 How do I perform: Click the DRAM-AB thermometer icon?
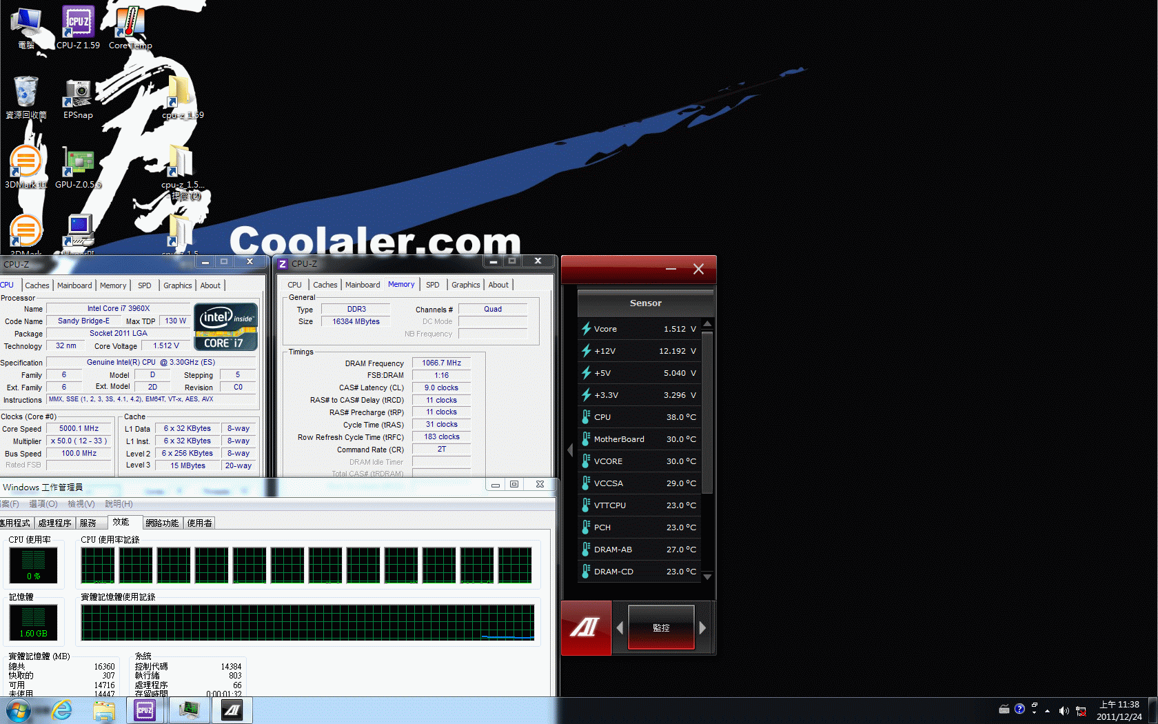pyautogui.click(x=586, y=550)
